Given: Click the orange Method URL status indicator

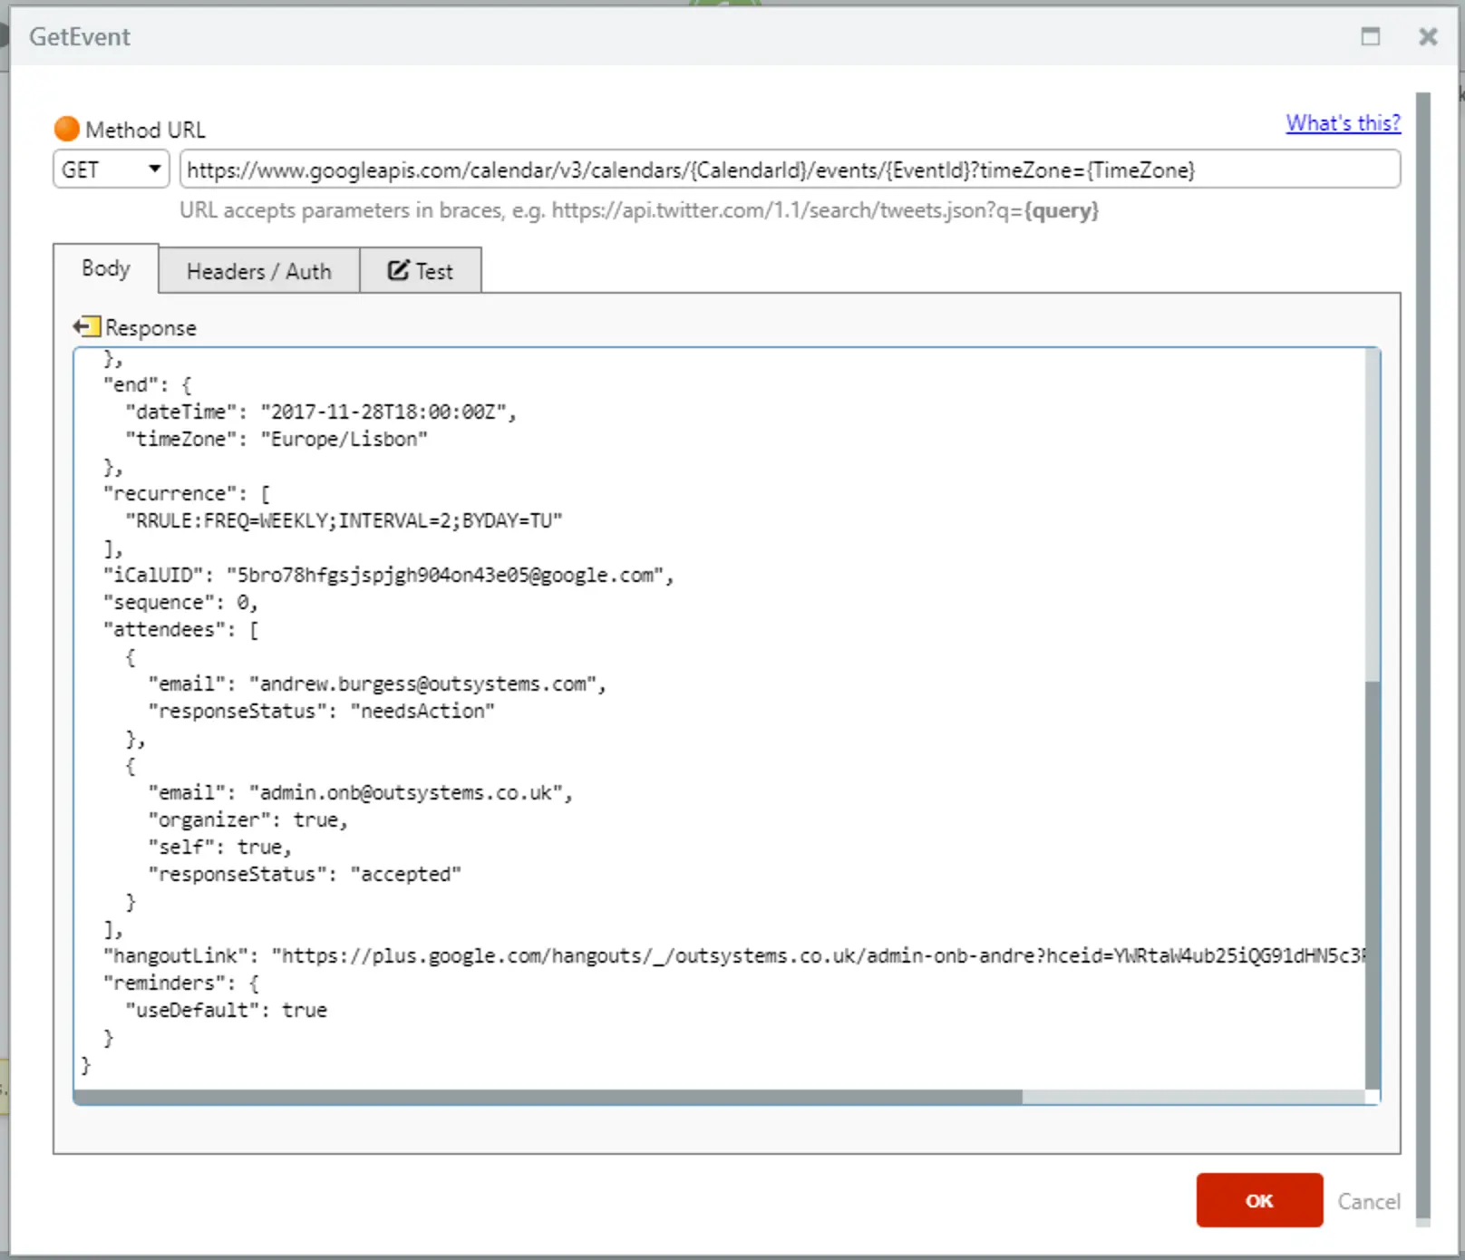Looking at the screenshot, I should coord(65,128).
